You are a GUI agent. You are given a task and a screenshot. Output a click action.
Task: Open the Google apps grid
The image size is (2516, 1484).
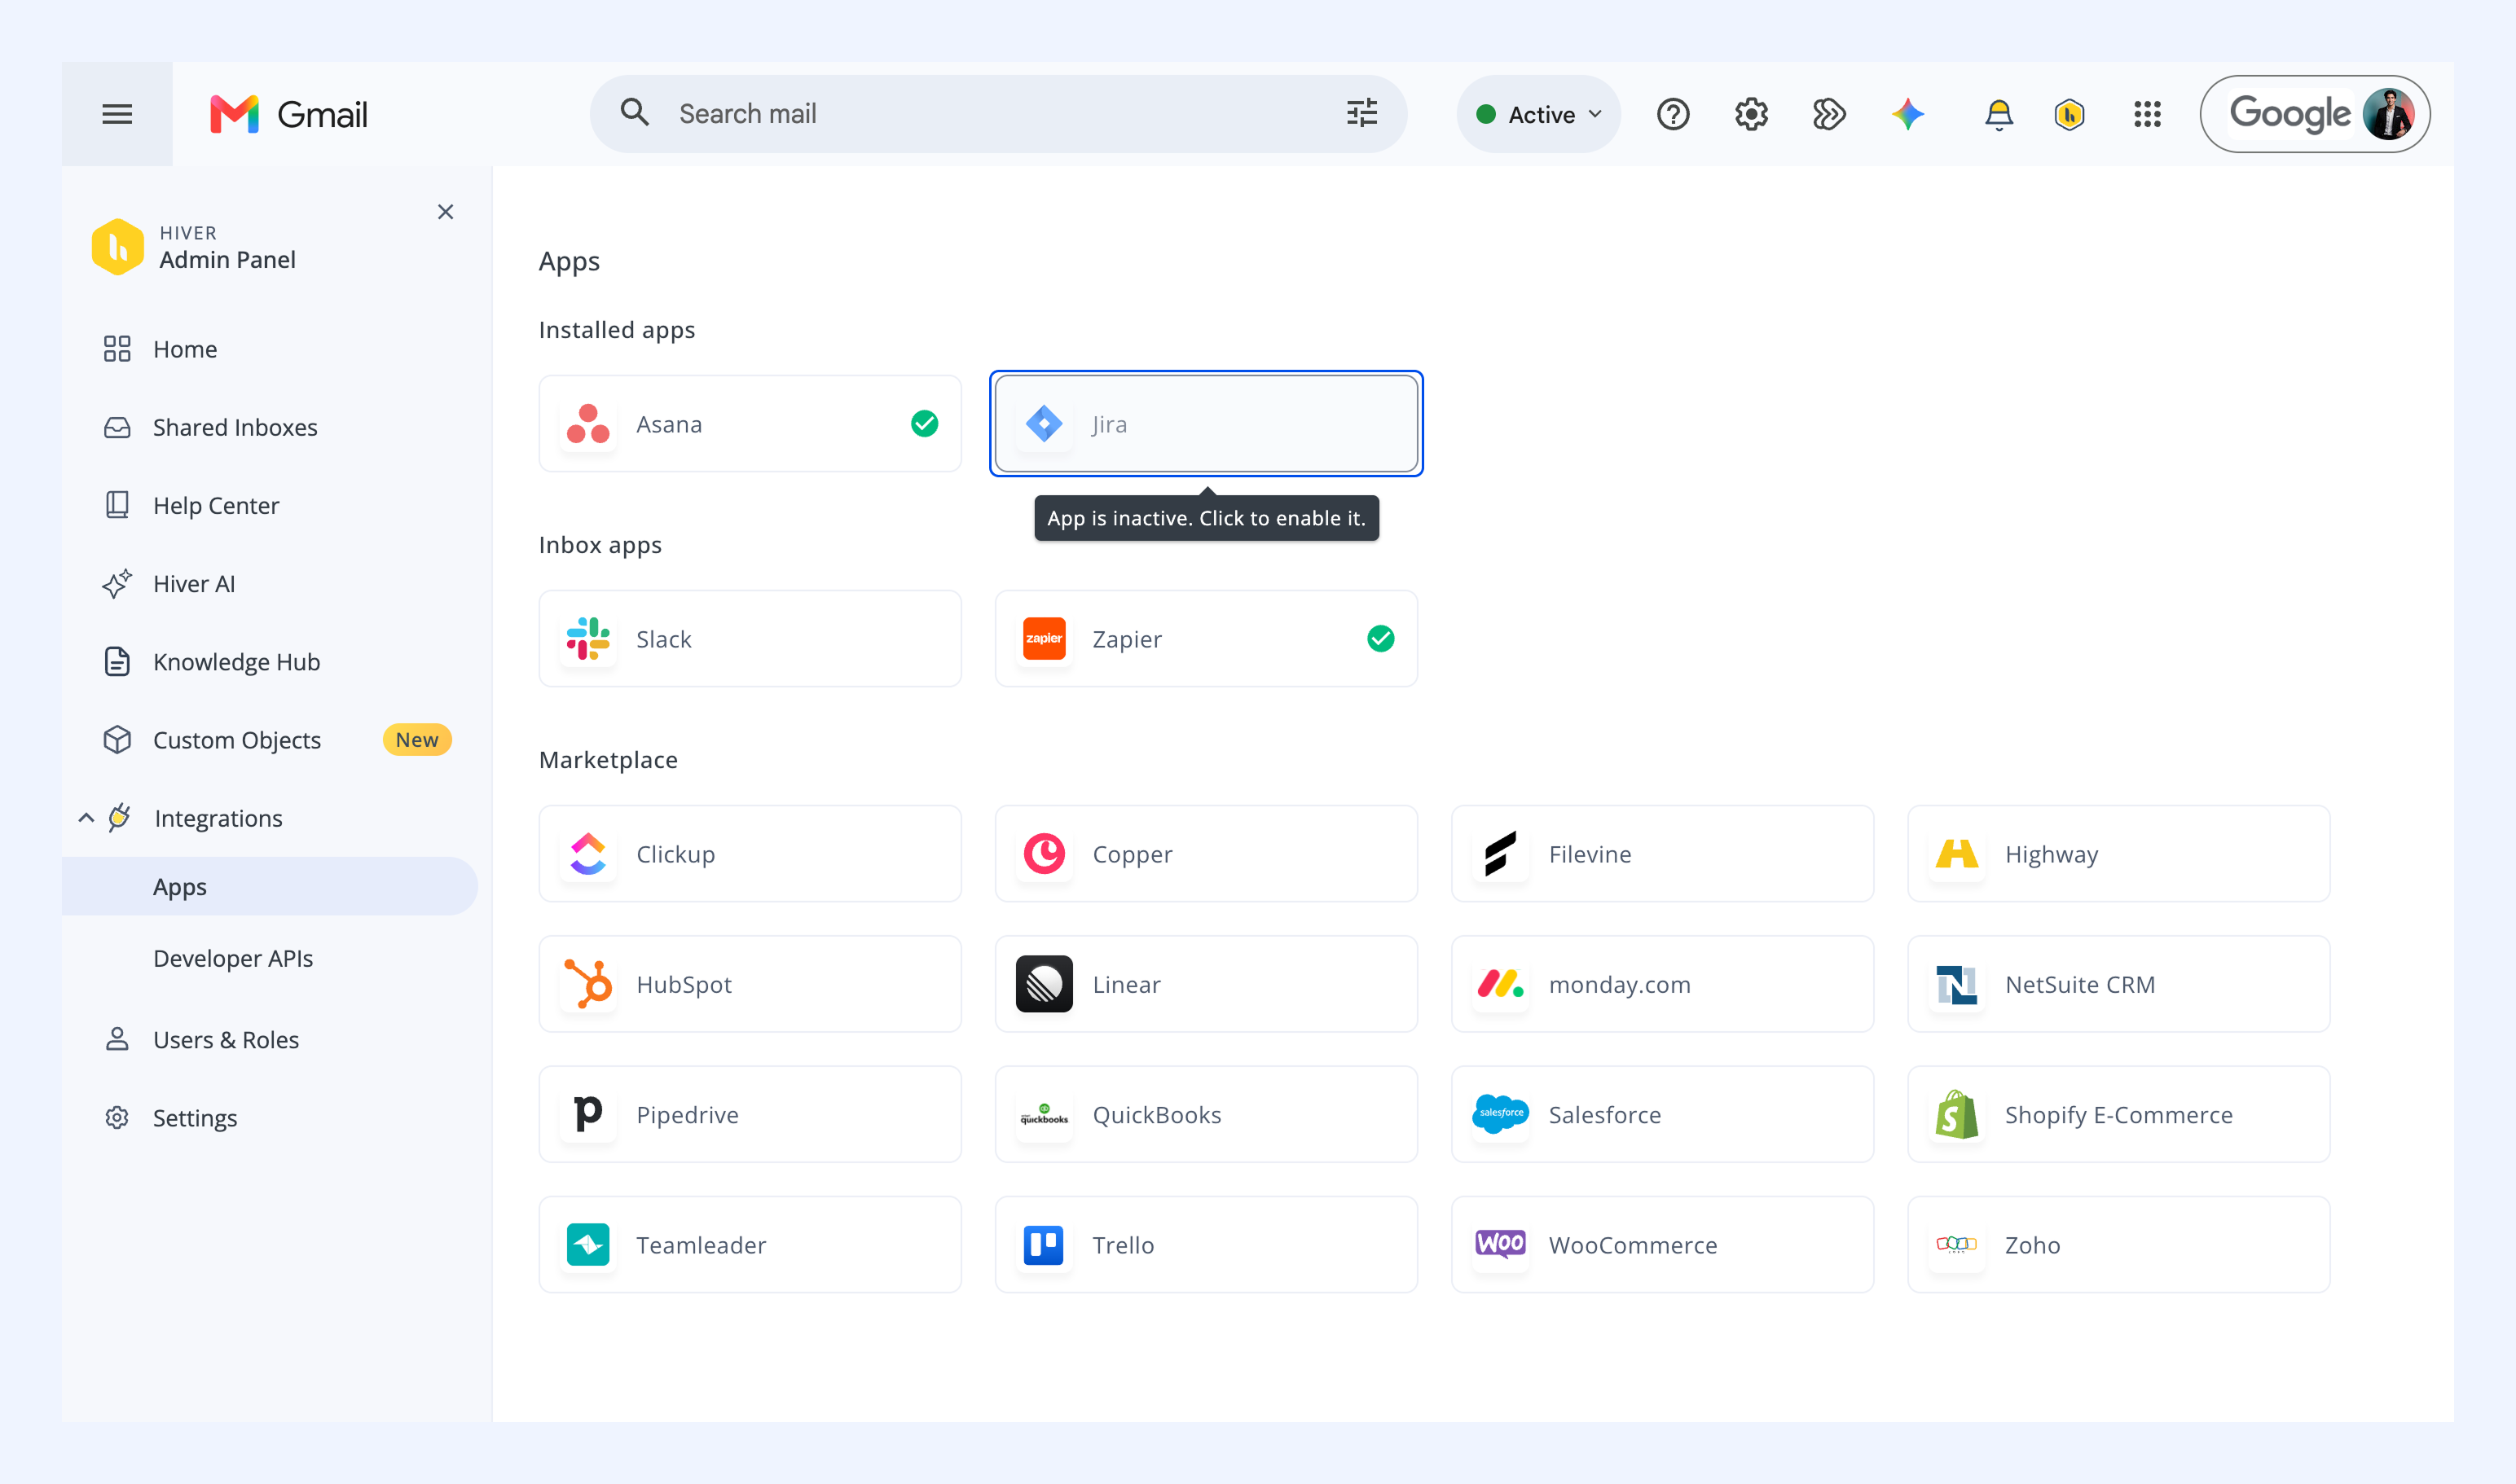(2147, 114)
